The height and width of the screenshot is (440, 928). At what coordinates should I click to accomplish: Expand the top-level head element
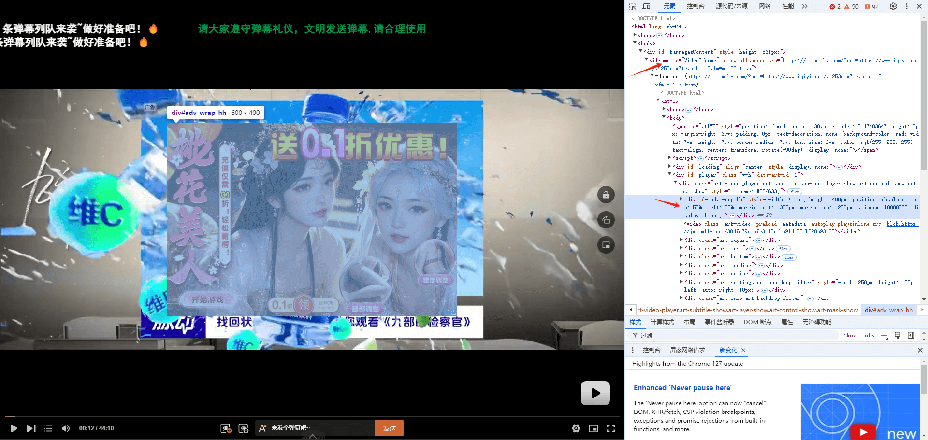635,35
